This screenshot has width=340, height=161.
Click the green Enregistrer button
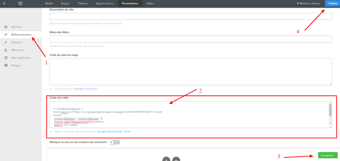coord(328,155)
